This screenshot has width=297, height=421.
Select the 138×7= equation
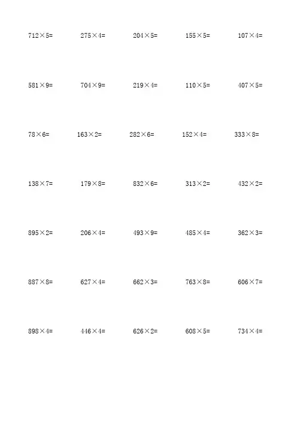(41, 184)
